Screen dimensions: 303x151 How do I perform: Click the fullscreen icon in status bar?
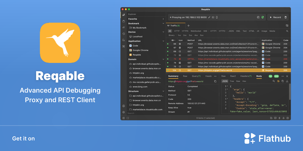coord(128,118)
